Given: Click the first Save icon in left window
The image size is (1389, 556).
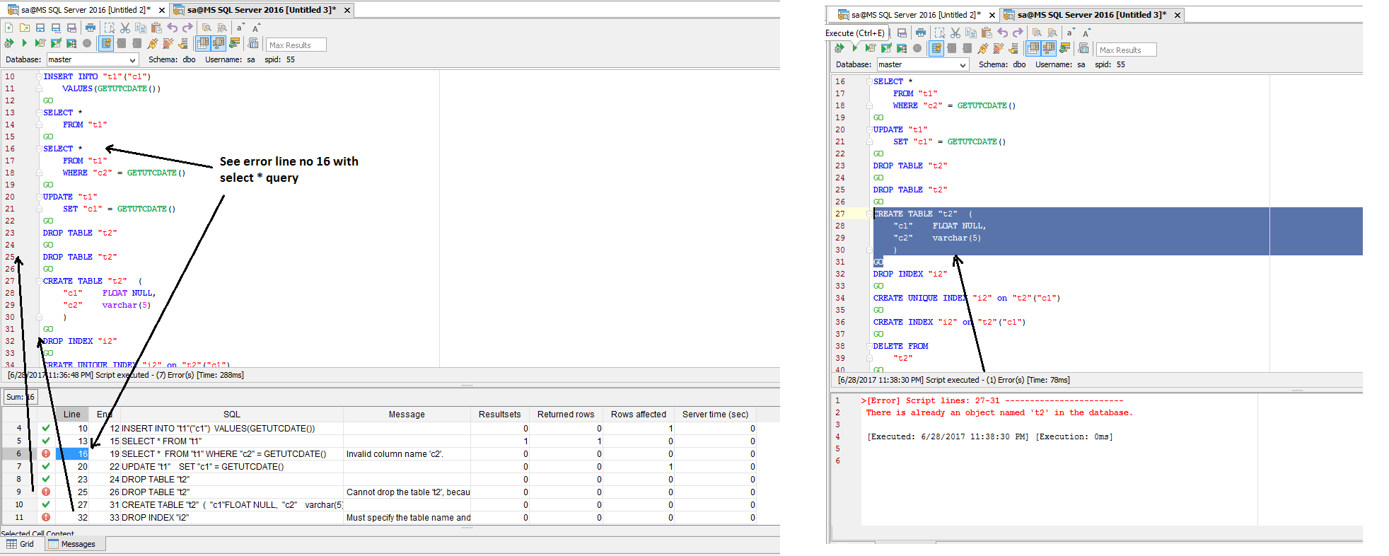Looking at the screenshot, I should (x=40, y=28).
